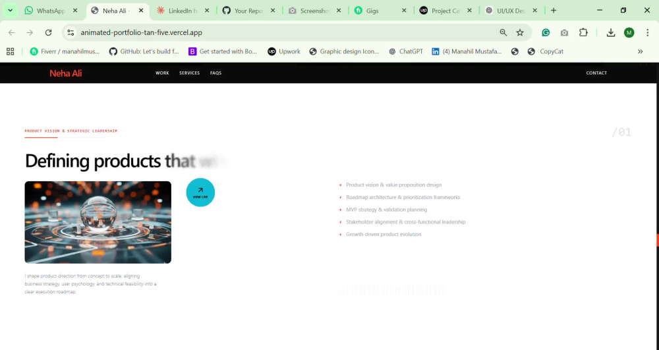The width and height of the screenshot is (659, 350).
Task: Open the WORK nav item
Action: click(x=162, y=73)
